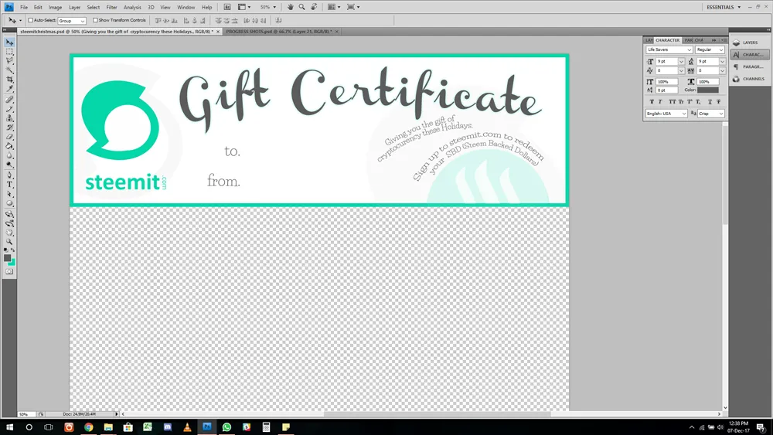Click the foreground color swatch
The height and width of the screenshot is (435, 773).
click(x=7, y=257)
